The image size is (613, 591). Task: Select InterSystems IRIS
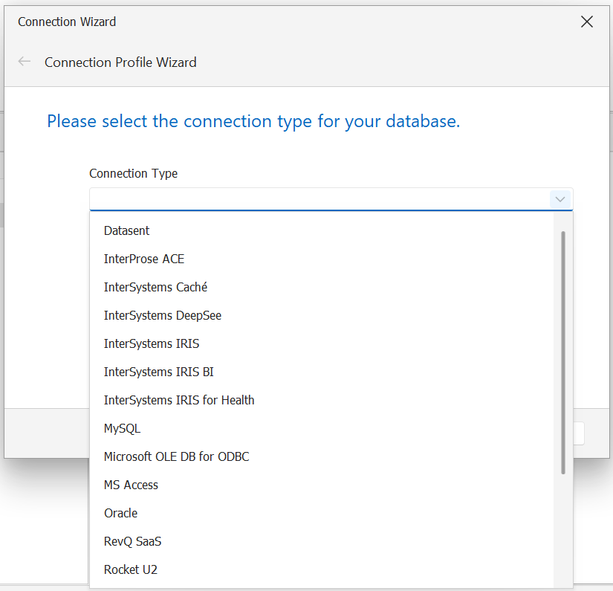[x=152, y=343]
